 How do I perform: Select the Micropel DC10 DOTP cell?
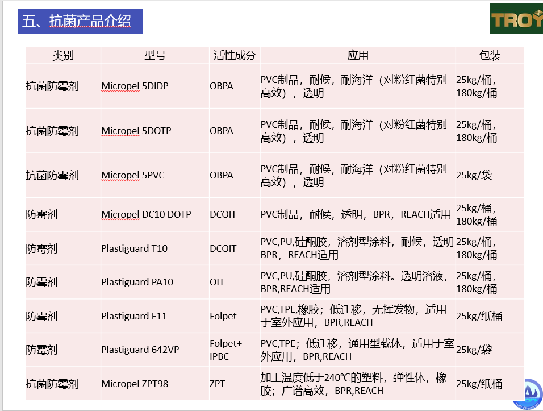(146, 215)
